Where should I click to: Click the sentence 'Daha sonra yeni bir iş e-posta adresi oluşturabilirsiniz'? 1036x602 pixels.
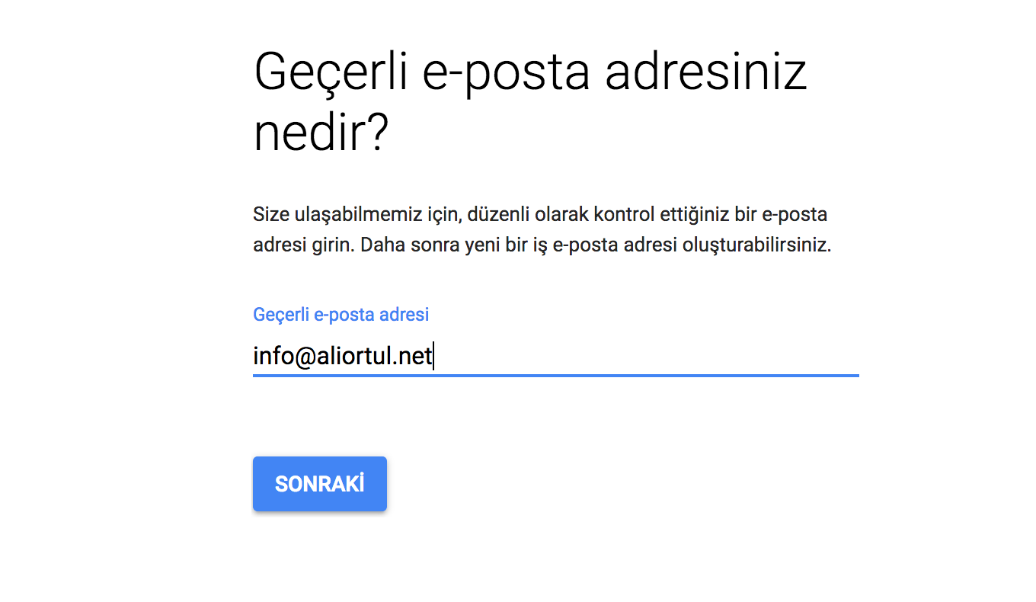point(594,247)
